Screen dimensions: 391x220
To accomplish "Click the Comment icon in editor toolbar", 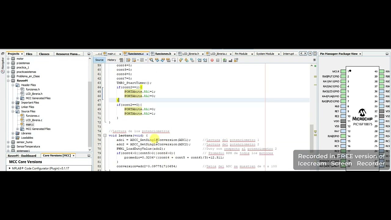I will click(225, 60).
